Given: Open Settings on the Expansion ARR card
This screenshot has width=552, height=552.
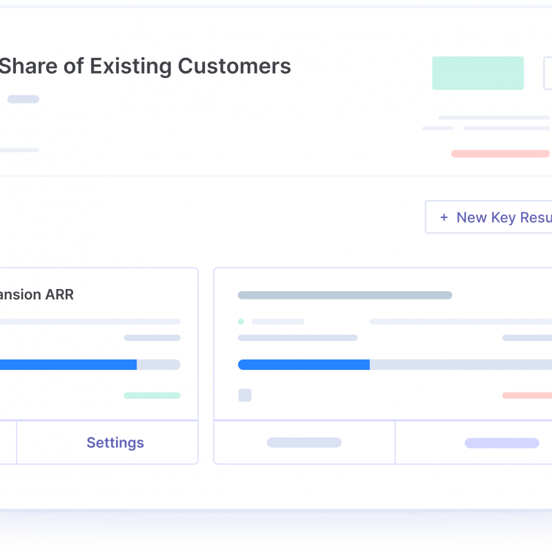Looking at the screenshot, I should click(x=115, y=442).
